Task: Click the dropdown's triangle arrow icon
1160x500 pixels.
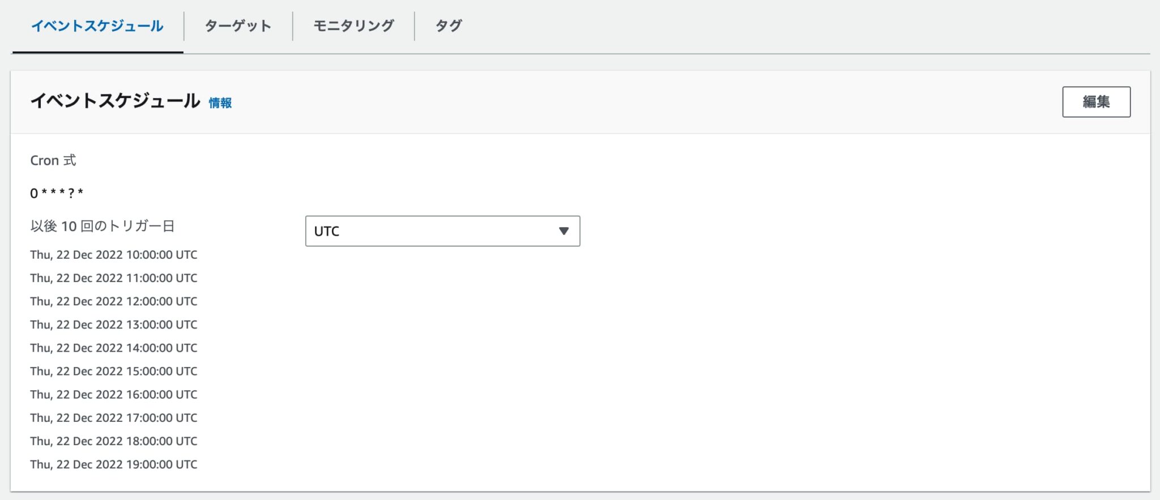Action: click(x=564, y=231)
